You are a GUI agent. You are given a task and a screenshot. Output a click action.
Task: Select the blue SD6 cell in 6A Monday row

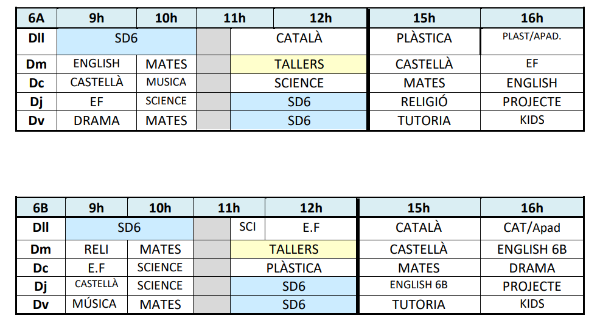tap(127, 39)
